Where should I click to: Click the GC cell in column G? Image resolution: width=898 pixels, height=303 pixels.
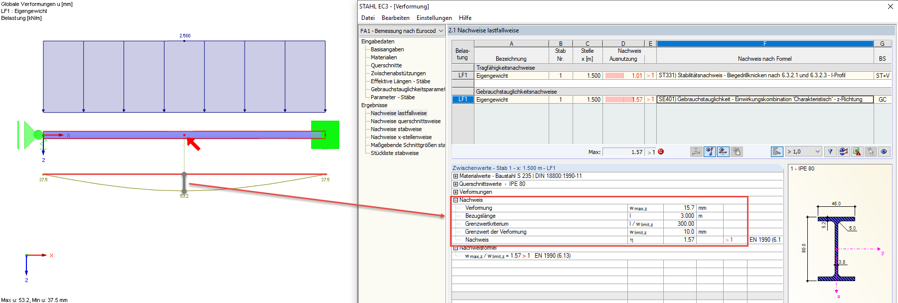click(883, 100)
